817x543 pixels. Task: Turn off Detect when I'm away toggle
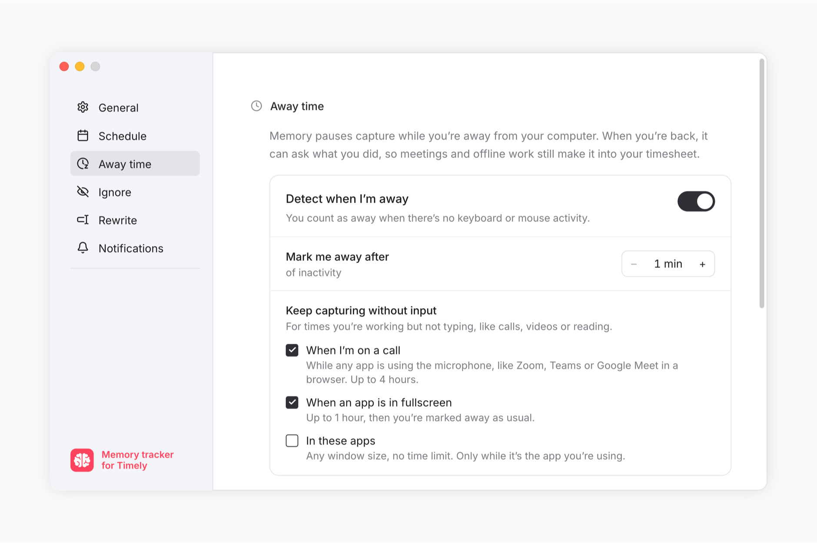[x=696, y=201]
